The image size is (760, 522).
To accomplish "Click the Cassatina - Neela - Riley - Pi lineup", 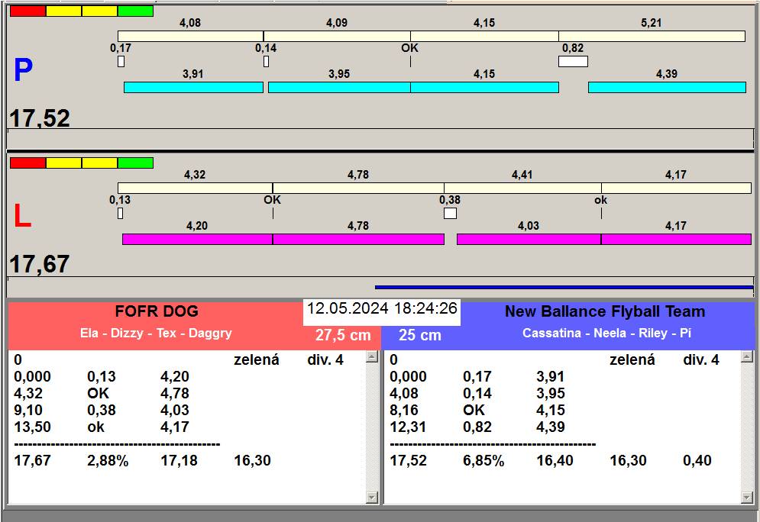I will 606,333.
